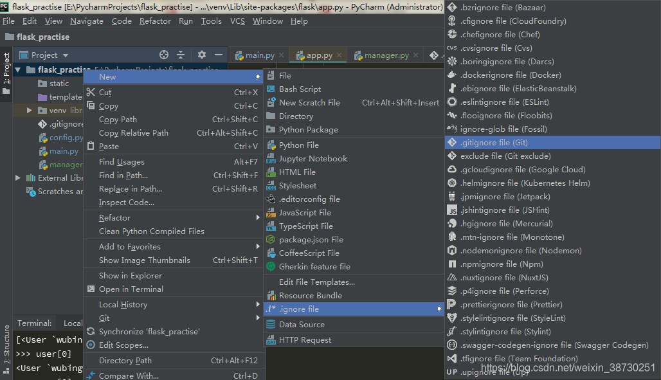This screenshot has width=661, height=380.
Task: Open the .ignore file submenu
Action: click(354, 309)
